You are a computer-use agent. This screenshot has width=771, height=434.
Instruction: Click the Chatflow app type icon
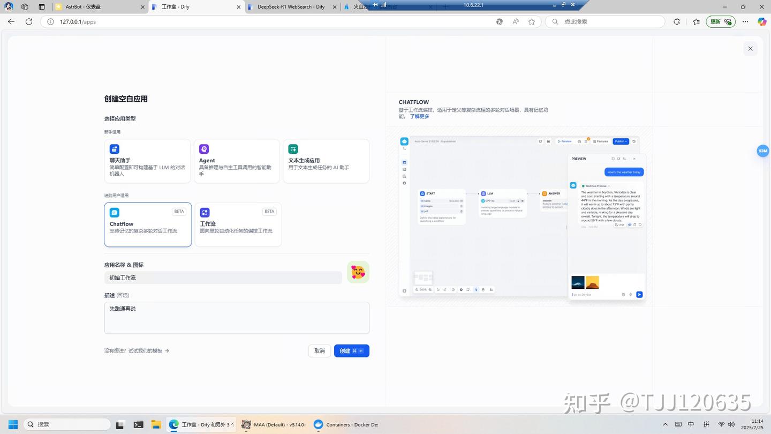tap(114, 212)
